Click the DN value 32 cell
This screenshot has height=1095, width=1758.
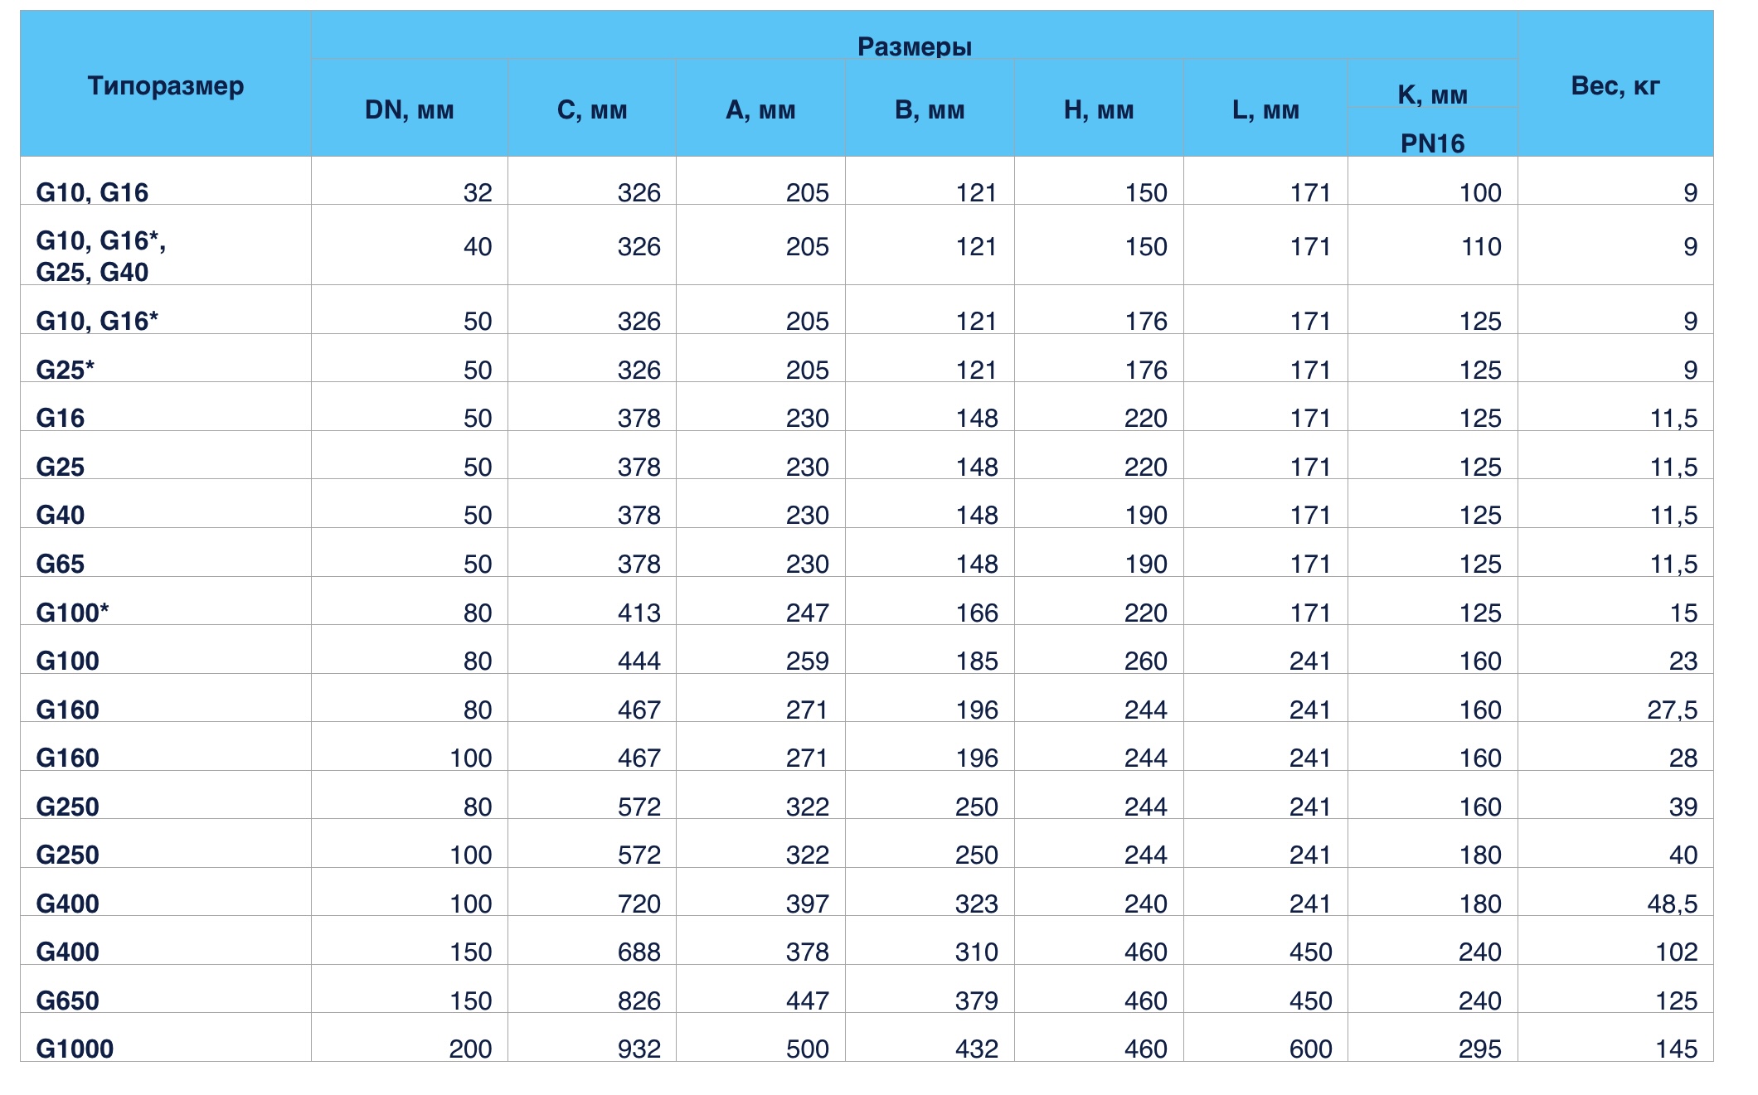point(478,192)
